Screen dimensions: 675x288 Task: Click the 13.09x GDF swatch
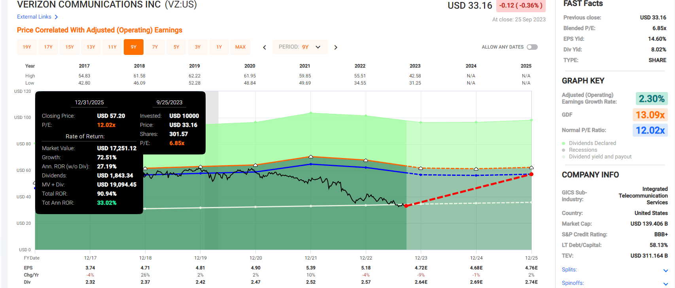[x=650, y=115]
